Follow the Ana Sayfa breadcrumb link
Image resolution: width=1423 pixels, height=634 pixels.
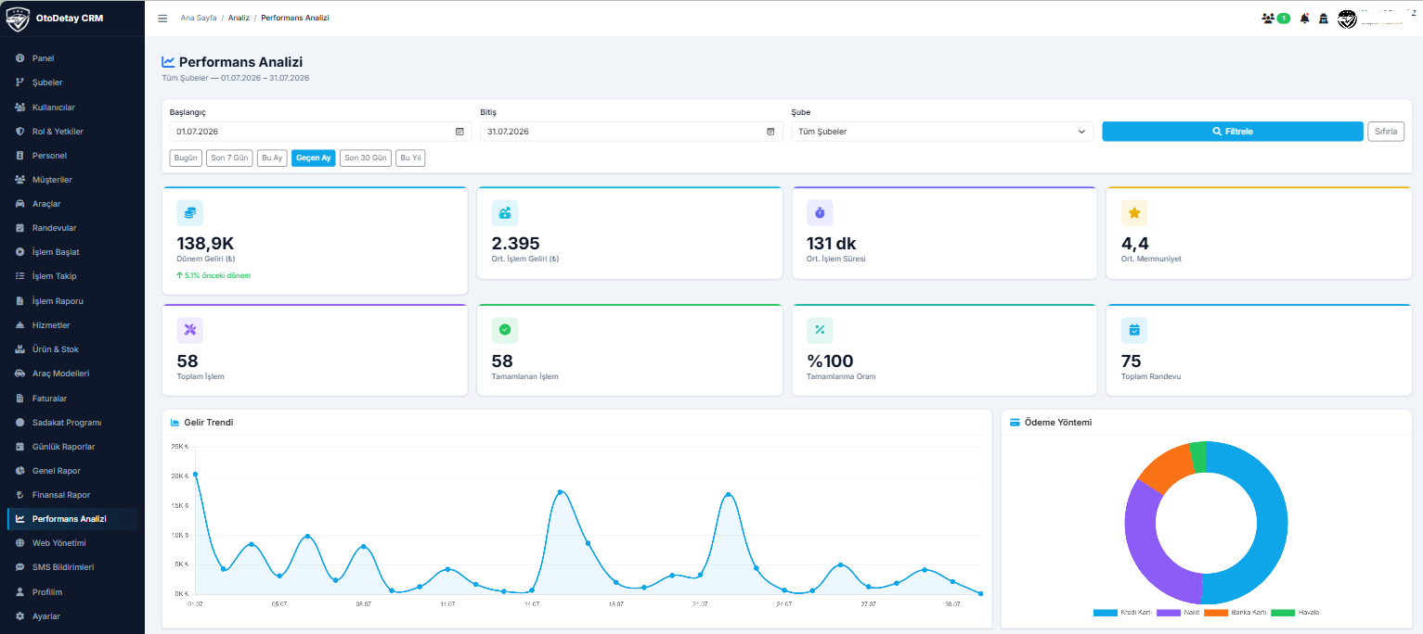point(199,19)
